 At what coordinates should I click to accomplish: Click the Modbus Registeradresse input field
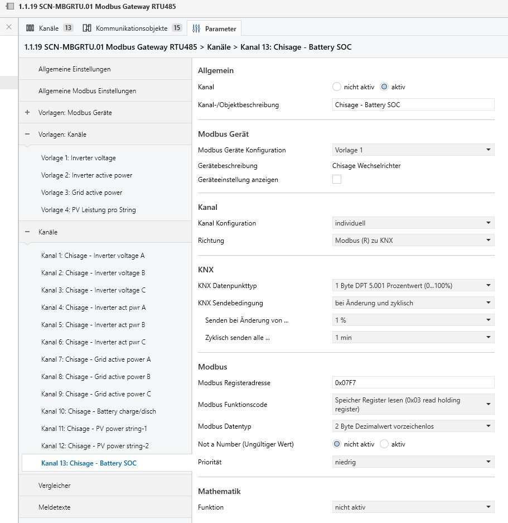tap(413, 383)
